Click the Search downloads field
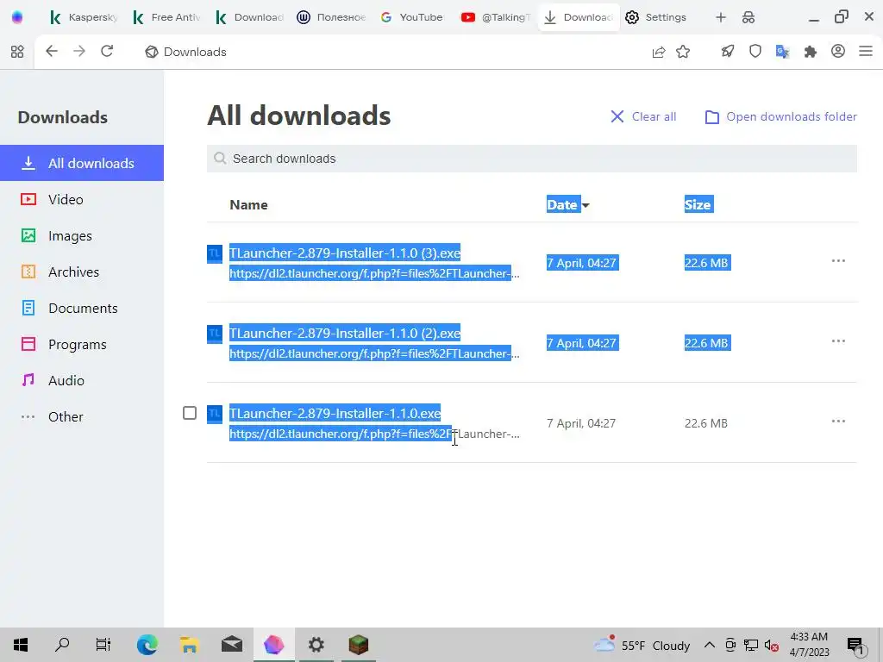The width and height of the screenshot is (883, 662). pyautogui.click(x=531, y=159)
